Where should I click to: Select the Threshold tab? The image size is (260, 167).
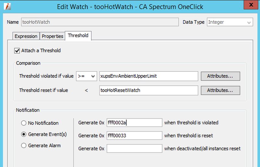click(x=78, y=36)
